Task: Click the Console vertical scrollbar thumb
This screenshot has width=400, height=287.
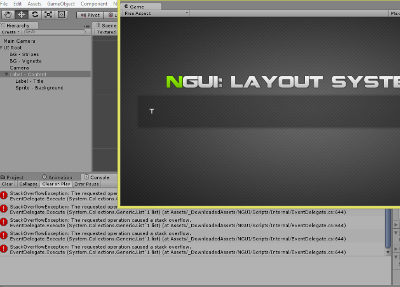Action: click(x=388, y=228)
